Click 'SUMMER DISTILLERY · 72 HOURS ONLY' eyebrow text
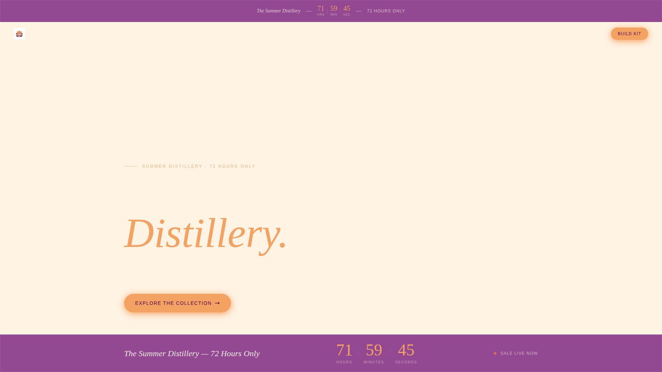 pos(199,166)
